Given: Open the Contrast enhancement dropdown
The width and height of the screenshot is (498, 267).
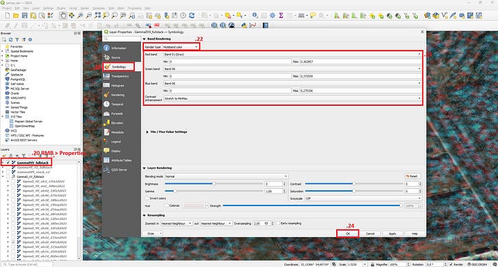Looking at the screenshot, I should click(x=292, y=99).
